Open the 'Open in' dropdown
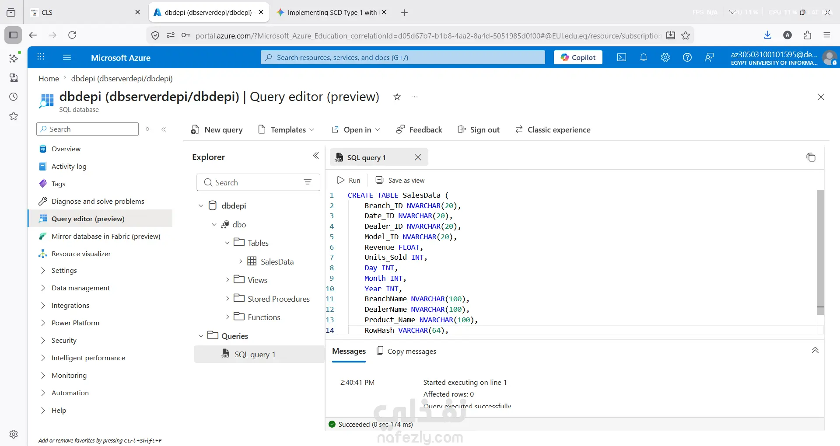Image resolution: width=840 pixels, height=446 pixels. [356, 129]
